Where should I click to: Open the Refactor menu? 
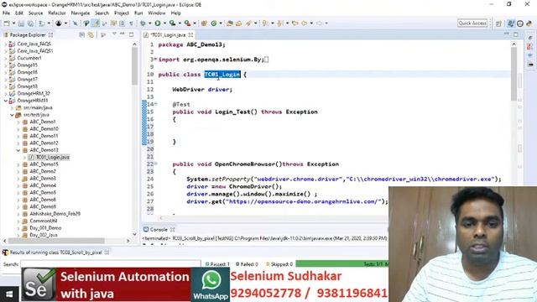point(57,13)
